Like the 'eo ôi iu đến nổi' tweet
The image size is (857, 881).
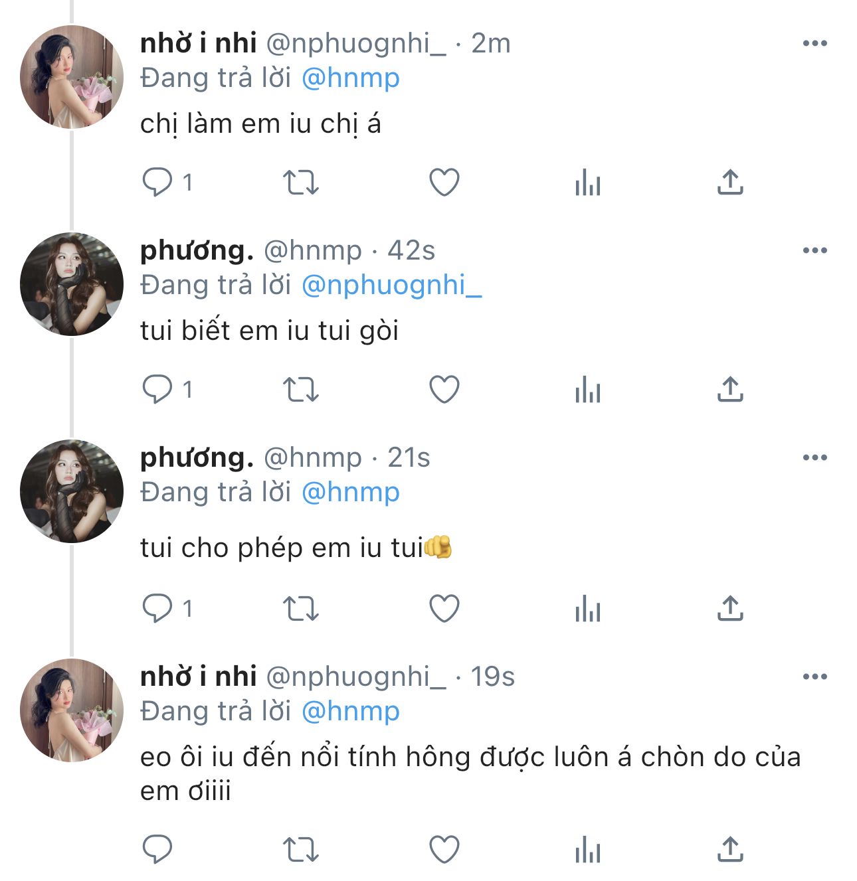444,848
